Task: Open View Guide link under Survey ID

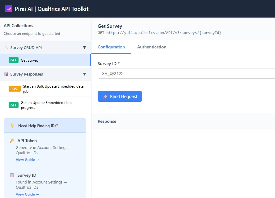Action: tap(27, 194)
